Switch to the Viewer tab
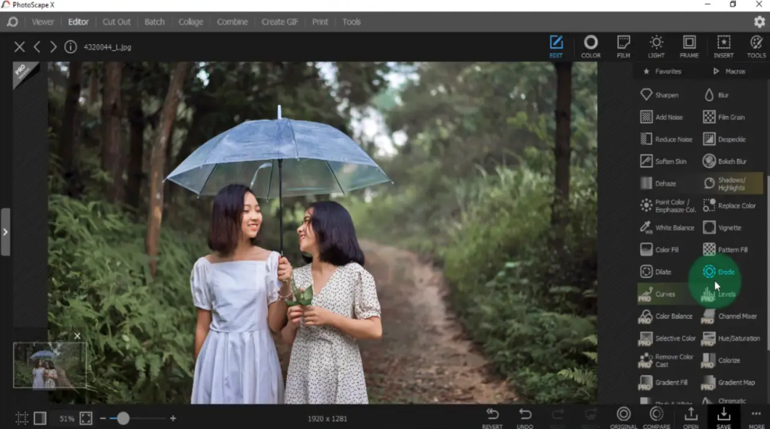 click(x=43, y=22)
